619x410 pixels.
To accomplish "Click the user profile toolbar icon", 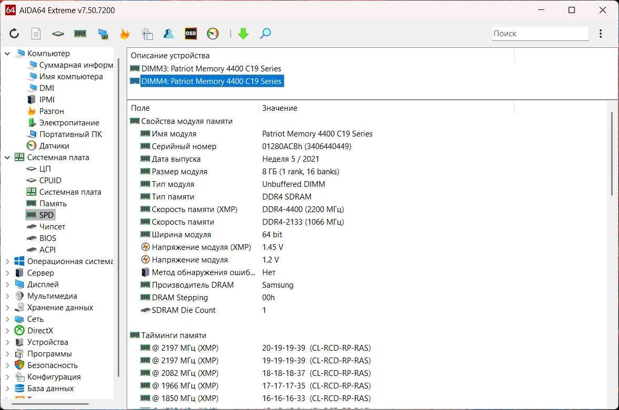I will click(169, 34).
